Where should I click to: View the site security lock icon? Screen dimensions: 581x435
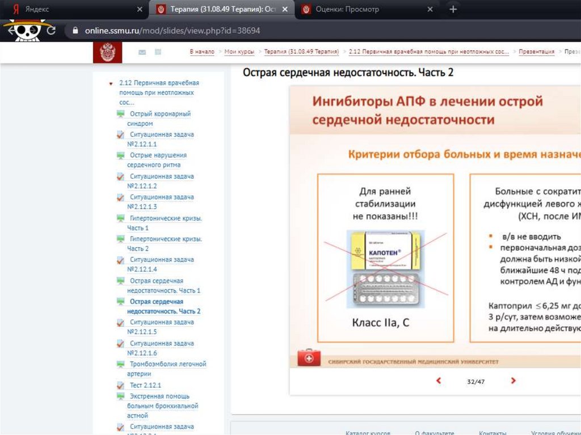pos(75,31)
